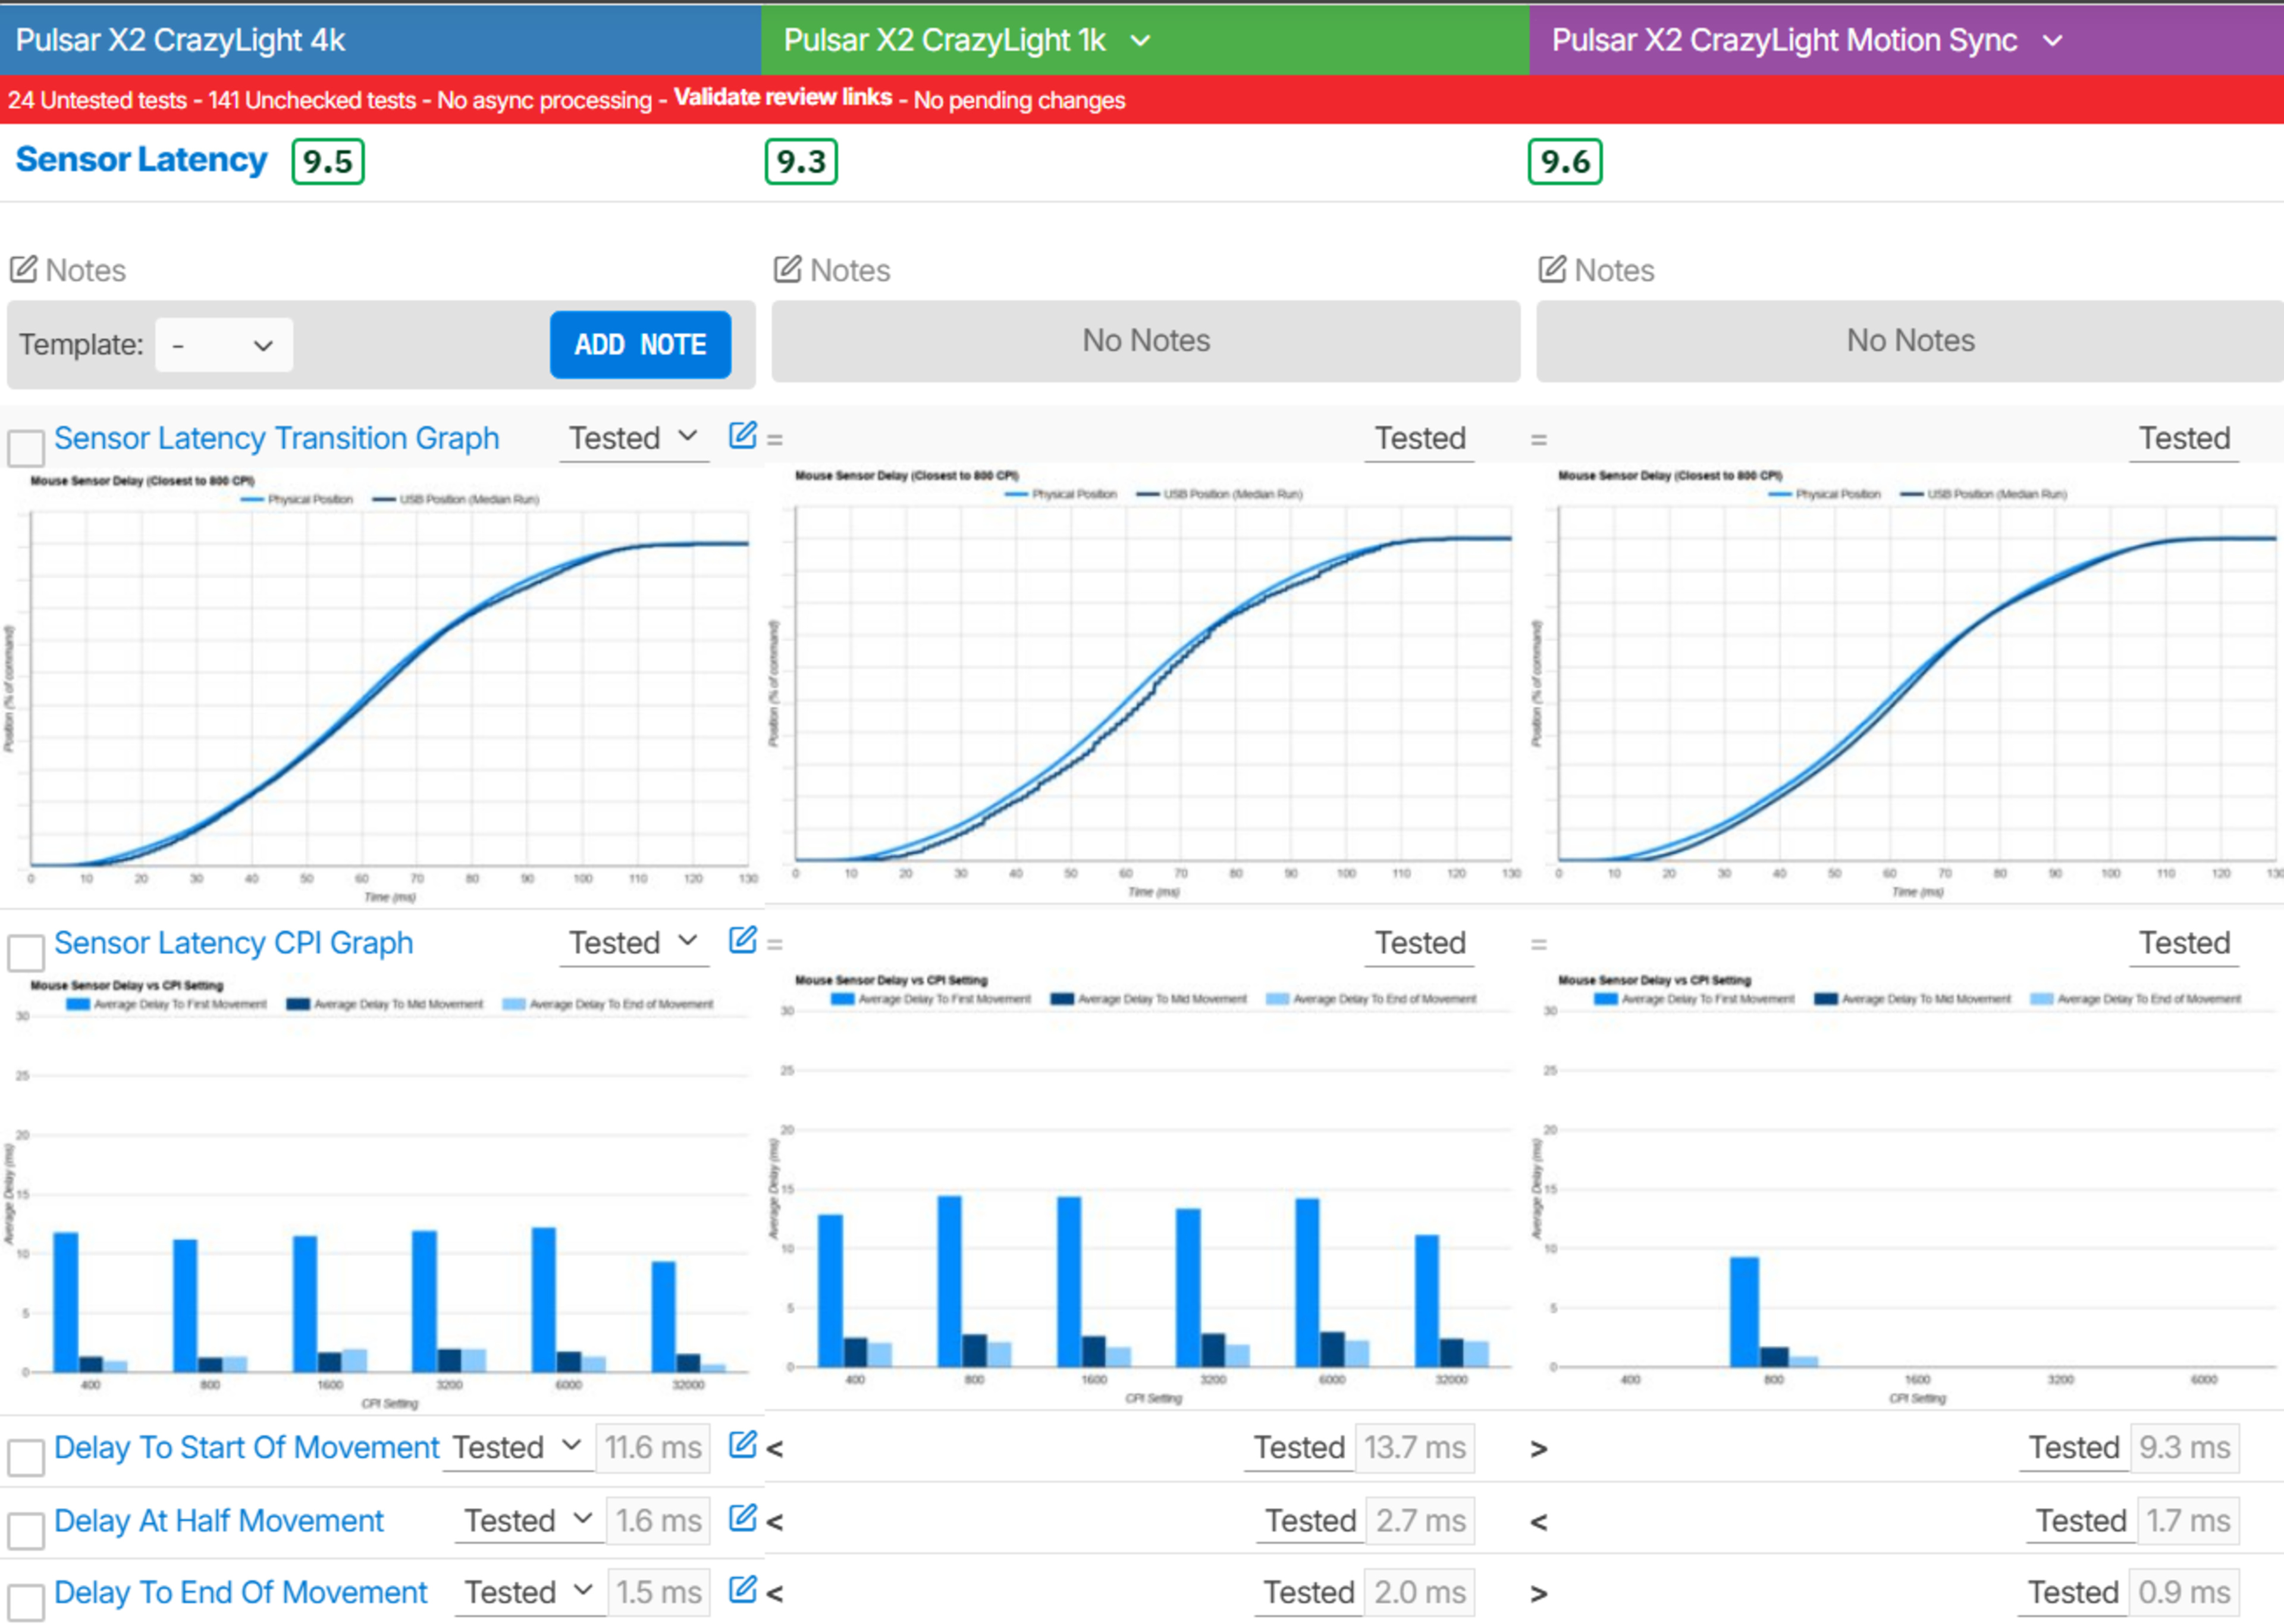Click Notes edit icon in Motion Sync column
This screenshot has height=1624, width=2284.
(1551, 269)
